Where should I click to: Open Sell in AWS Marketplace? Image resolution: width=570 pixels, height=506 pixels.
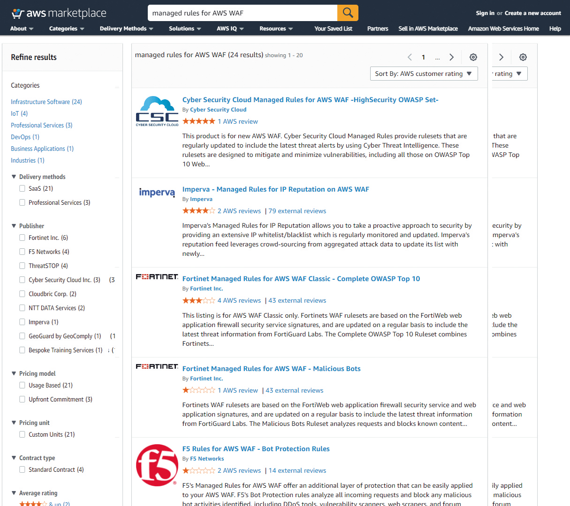(428, 29)
